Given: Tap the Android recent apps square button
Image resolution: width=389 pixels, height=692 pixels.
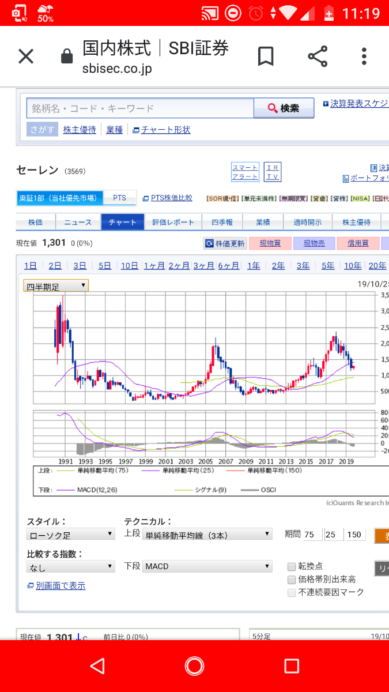Looking at the screenshot, I should [292, 667].
